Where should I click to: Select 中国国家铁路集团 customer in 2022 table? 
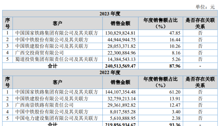point(57,92)
